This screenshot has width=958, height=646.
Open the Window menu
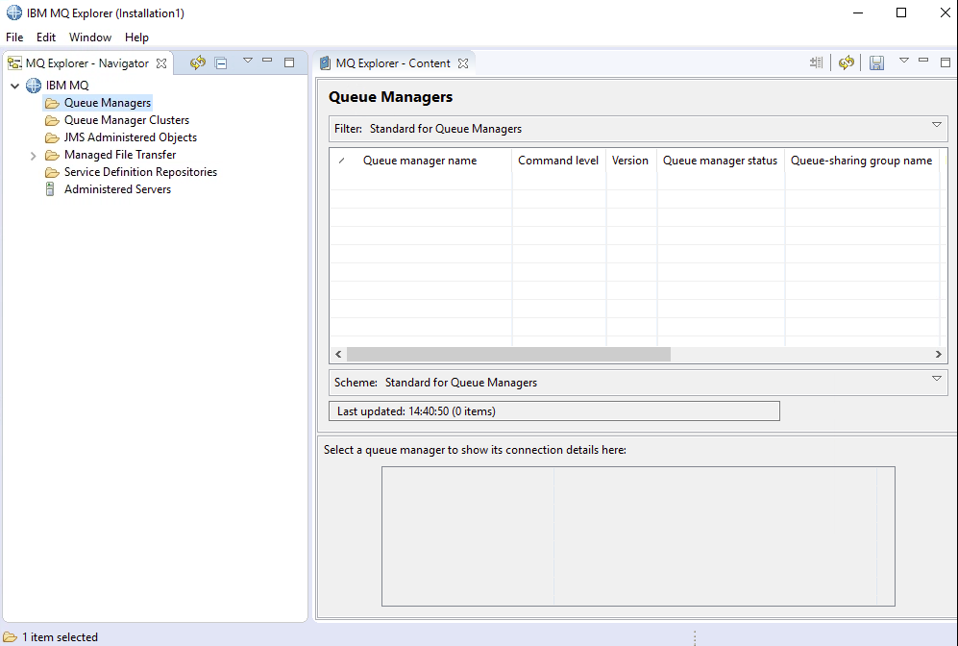(90, 37)
